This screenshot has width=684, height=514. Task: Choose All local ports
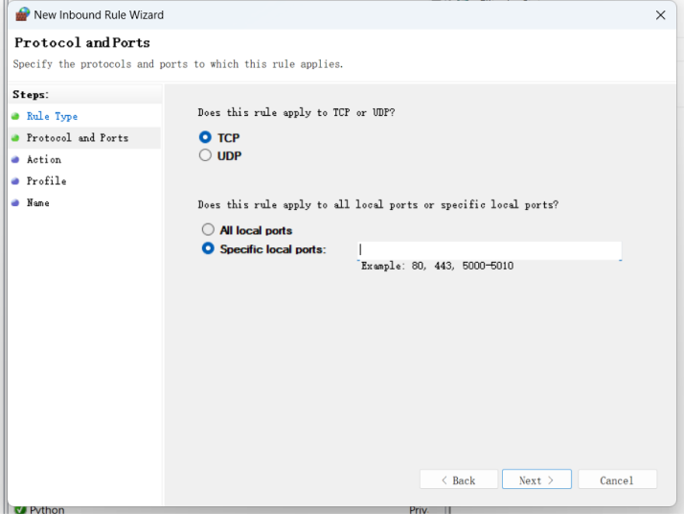click(208, 230)
